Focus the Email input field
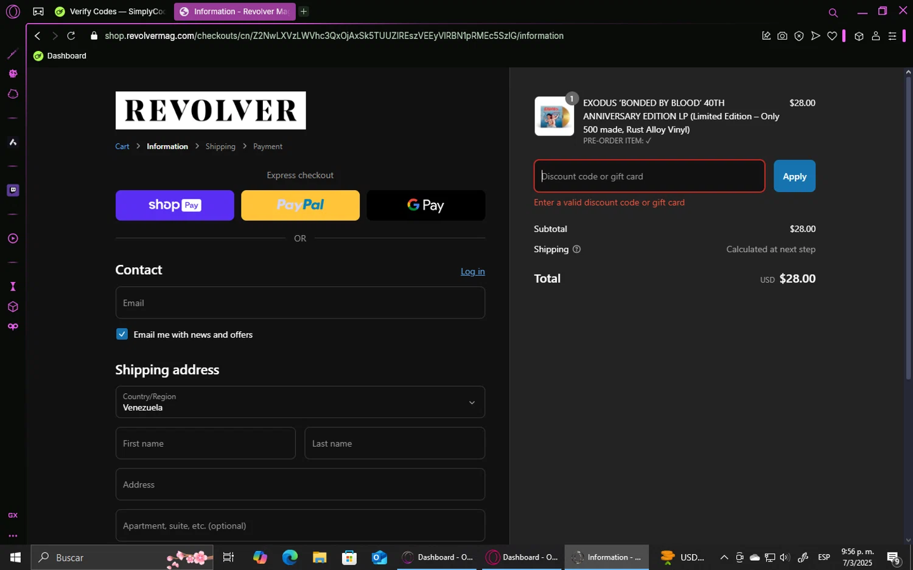The image size is (913, 570). point(300,303)
